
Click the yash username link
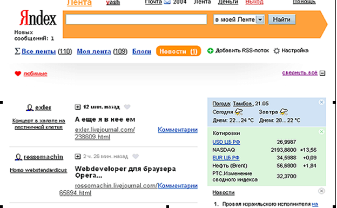click(113, 3)
